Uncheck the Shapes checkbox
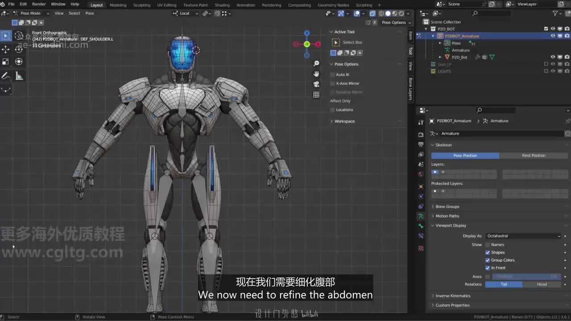The width and height of the screenshot is (571, 321). [488, 252]
